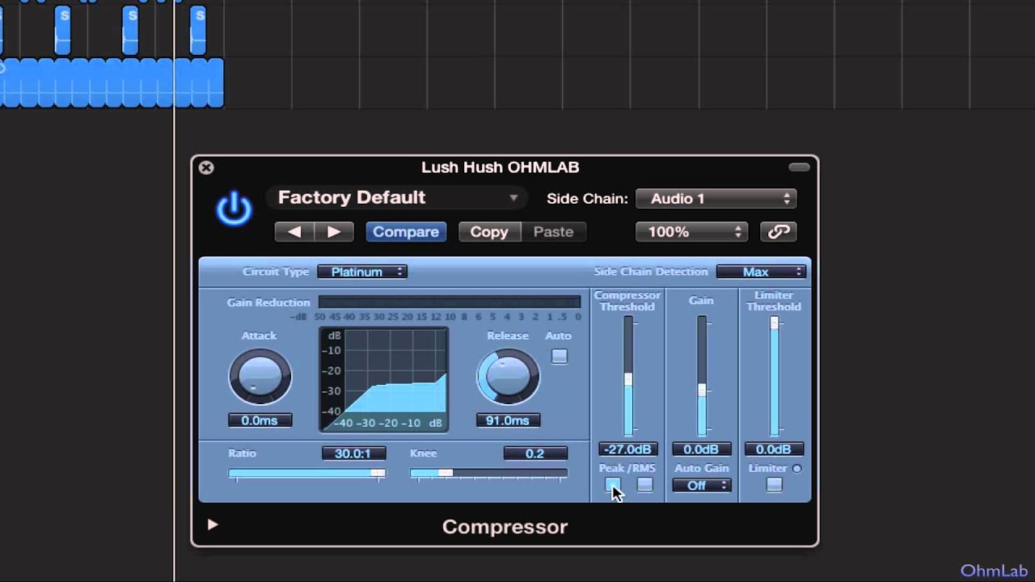Click the Gain 0.0dB value field
The height and width of the screenshot is (582, 1035).
701,449
